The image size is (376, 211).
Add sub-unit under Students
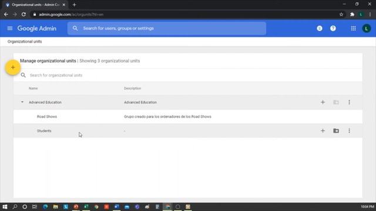(323, 131)
